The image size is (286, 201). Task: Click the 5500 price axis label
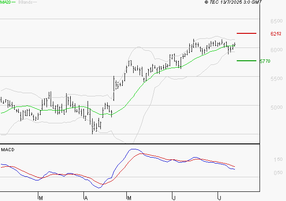pos(276,79)
